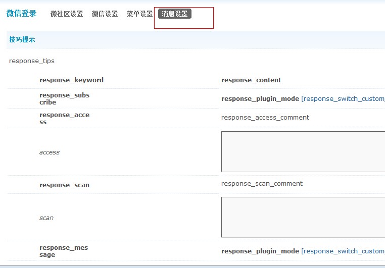Viewport: 385px width, 268px height.
Task: Select the response_tips text
Action: pos(32,61)
